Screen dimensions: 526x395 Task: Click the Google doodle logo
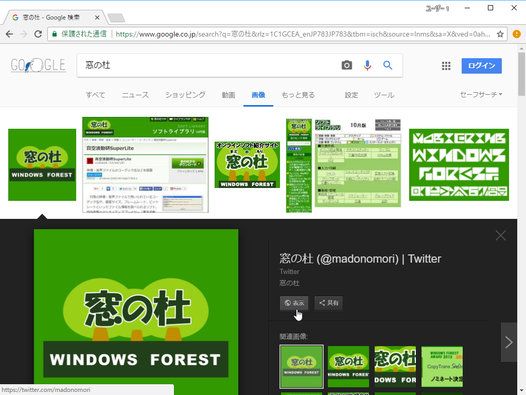(x=38, y=65)
